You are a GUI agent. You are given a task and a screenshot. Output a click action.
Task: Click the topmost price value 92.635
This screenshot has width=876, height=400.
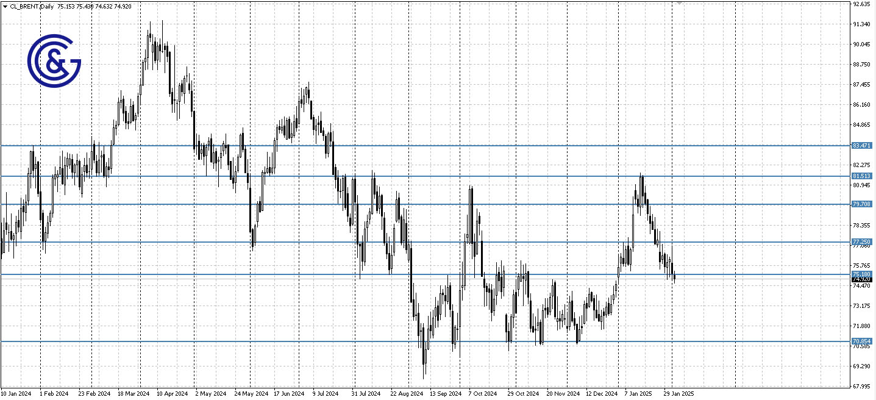861,3
